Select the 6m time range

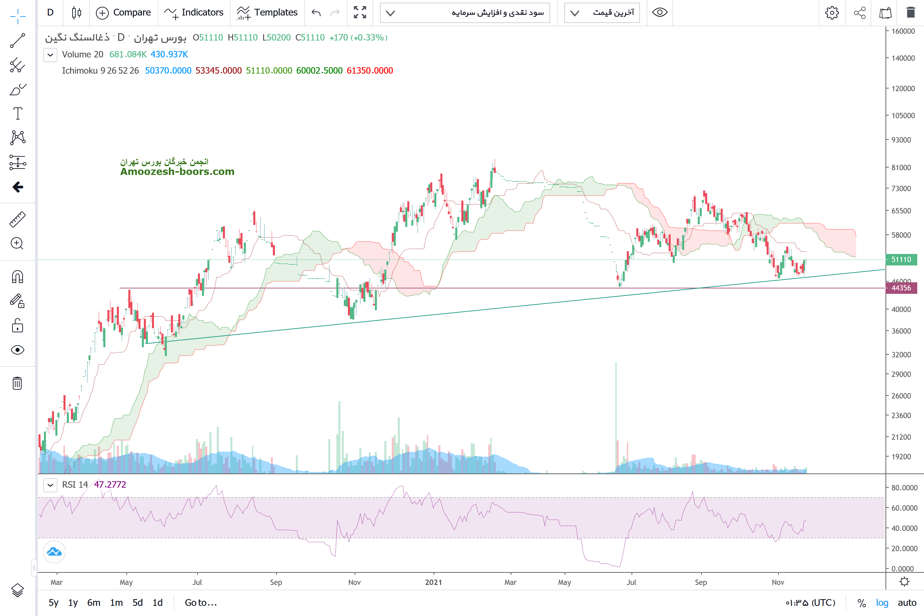[x=94, y=602]
